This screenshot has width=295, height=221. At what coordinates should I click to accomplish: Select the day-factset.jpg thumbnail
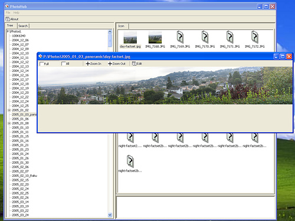130,40
